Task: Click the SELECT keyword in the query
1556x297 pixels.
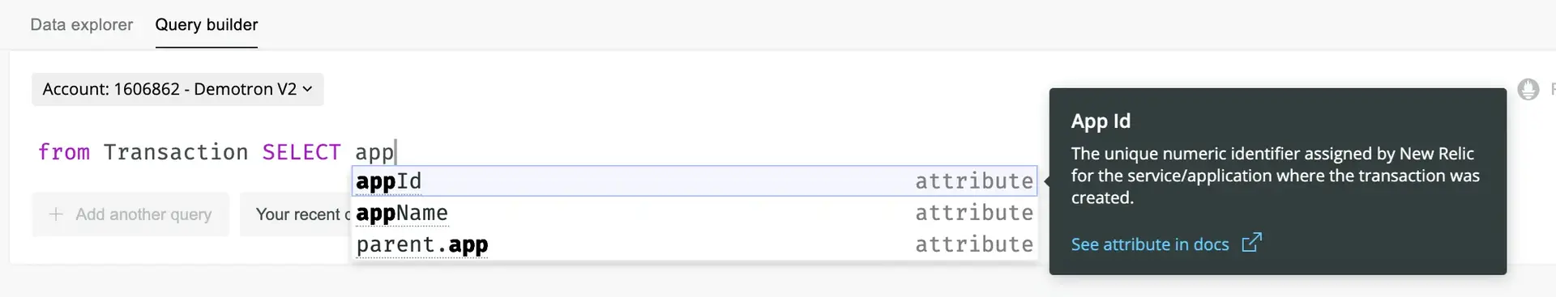Action: (x=301, y=152)
